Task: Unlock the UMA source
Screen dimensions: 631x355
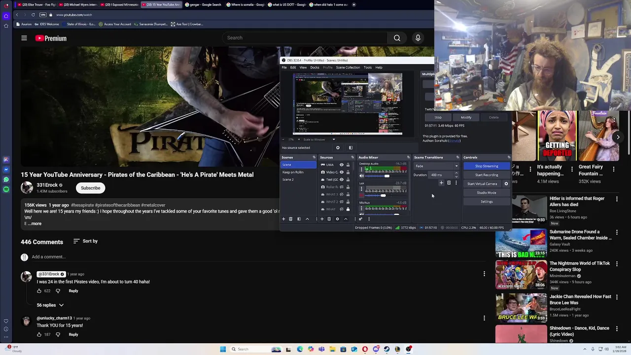Action: click(x=348, y=165)
